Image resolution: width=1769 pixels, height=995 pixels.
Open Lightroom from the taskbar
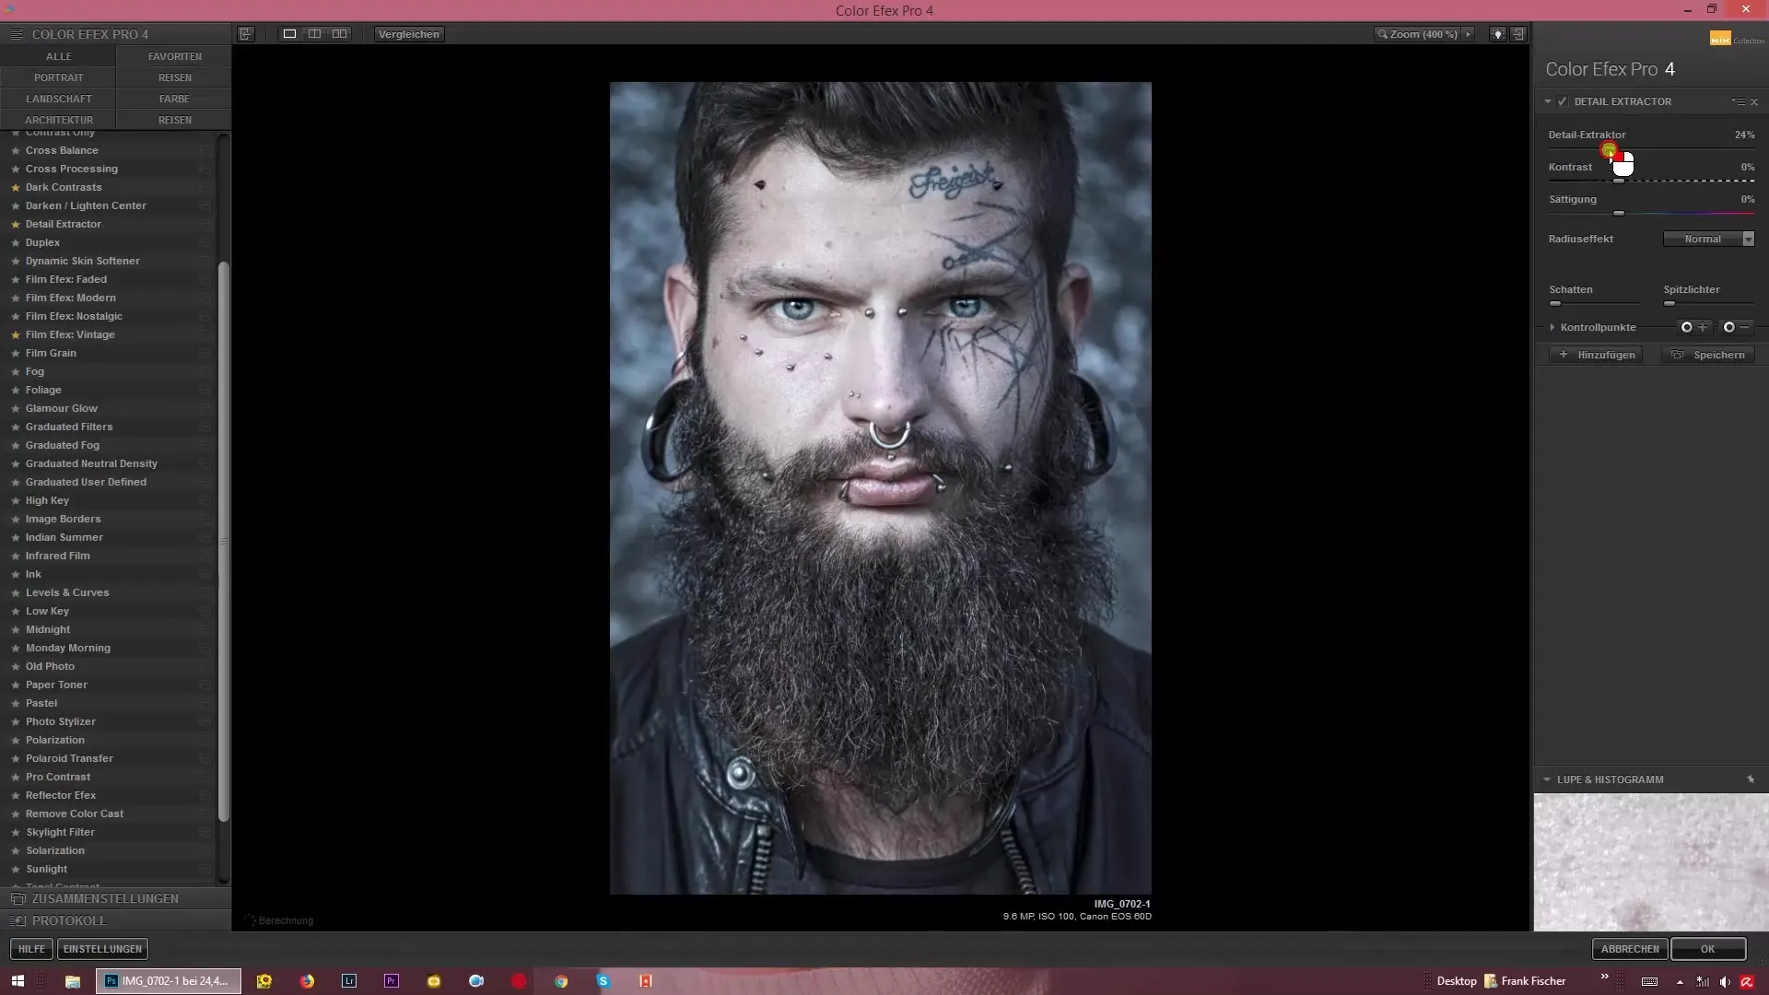coord(349,981)
